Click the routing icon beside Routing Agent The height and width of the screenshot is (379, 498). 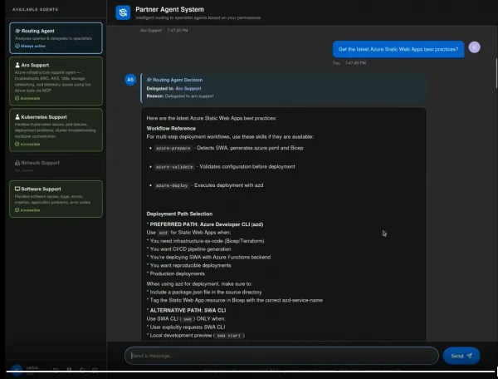(17, 31)
